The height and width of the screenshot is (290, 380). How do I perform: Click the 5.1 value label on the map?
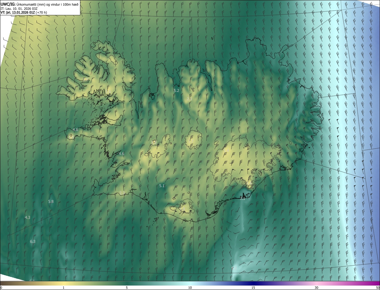162,186
